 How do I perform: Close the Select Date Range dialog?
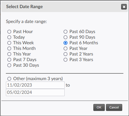click(x=124, y=7)
